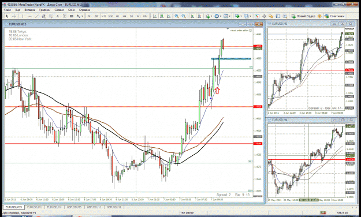Toggle the Market Watch window
Image resolution: width=361 pixels, height=217 pixels.
coord(257,16)
